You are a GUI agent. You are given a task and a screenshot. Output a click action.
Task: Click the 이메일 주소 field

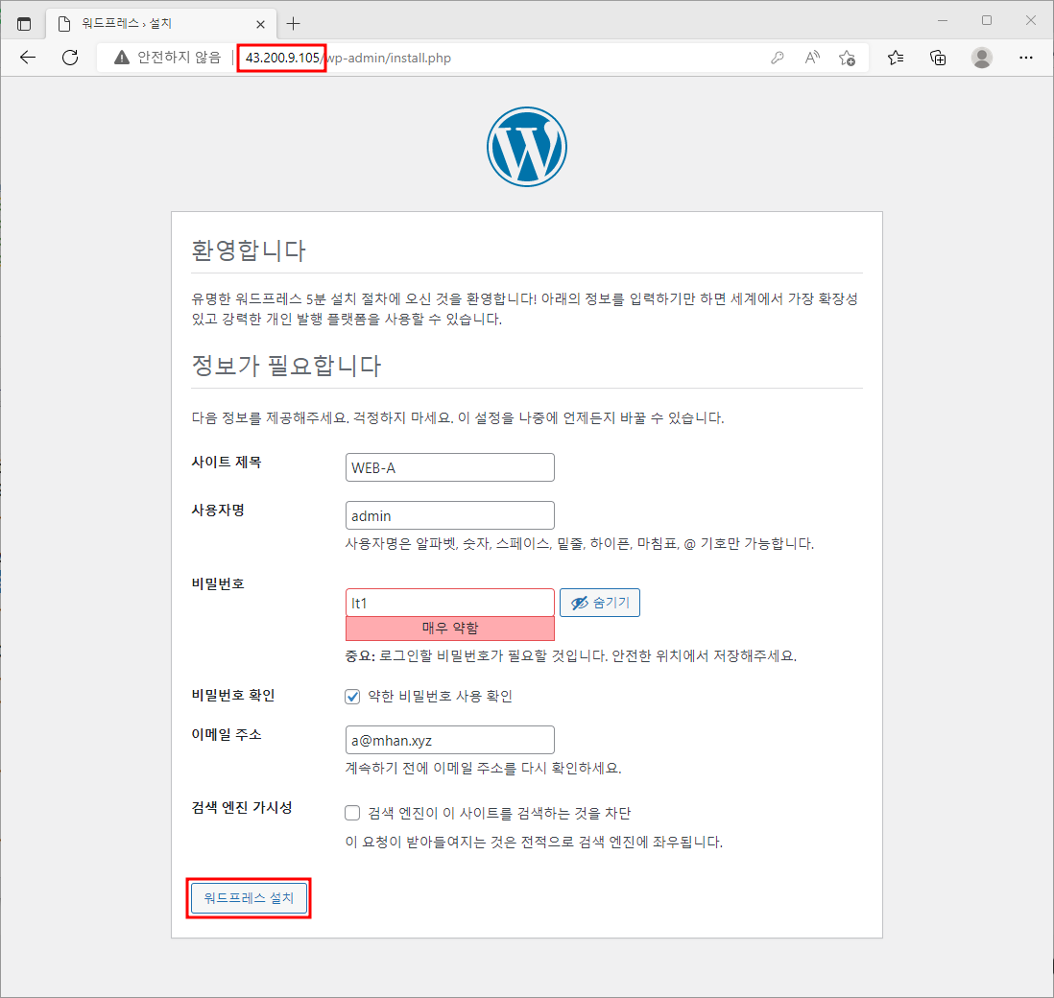tap(449, 740)
